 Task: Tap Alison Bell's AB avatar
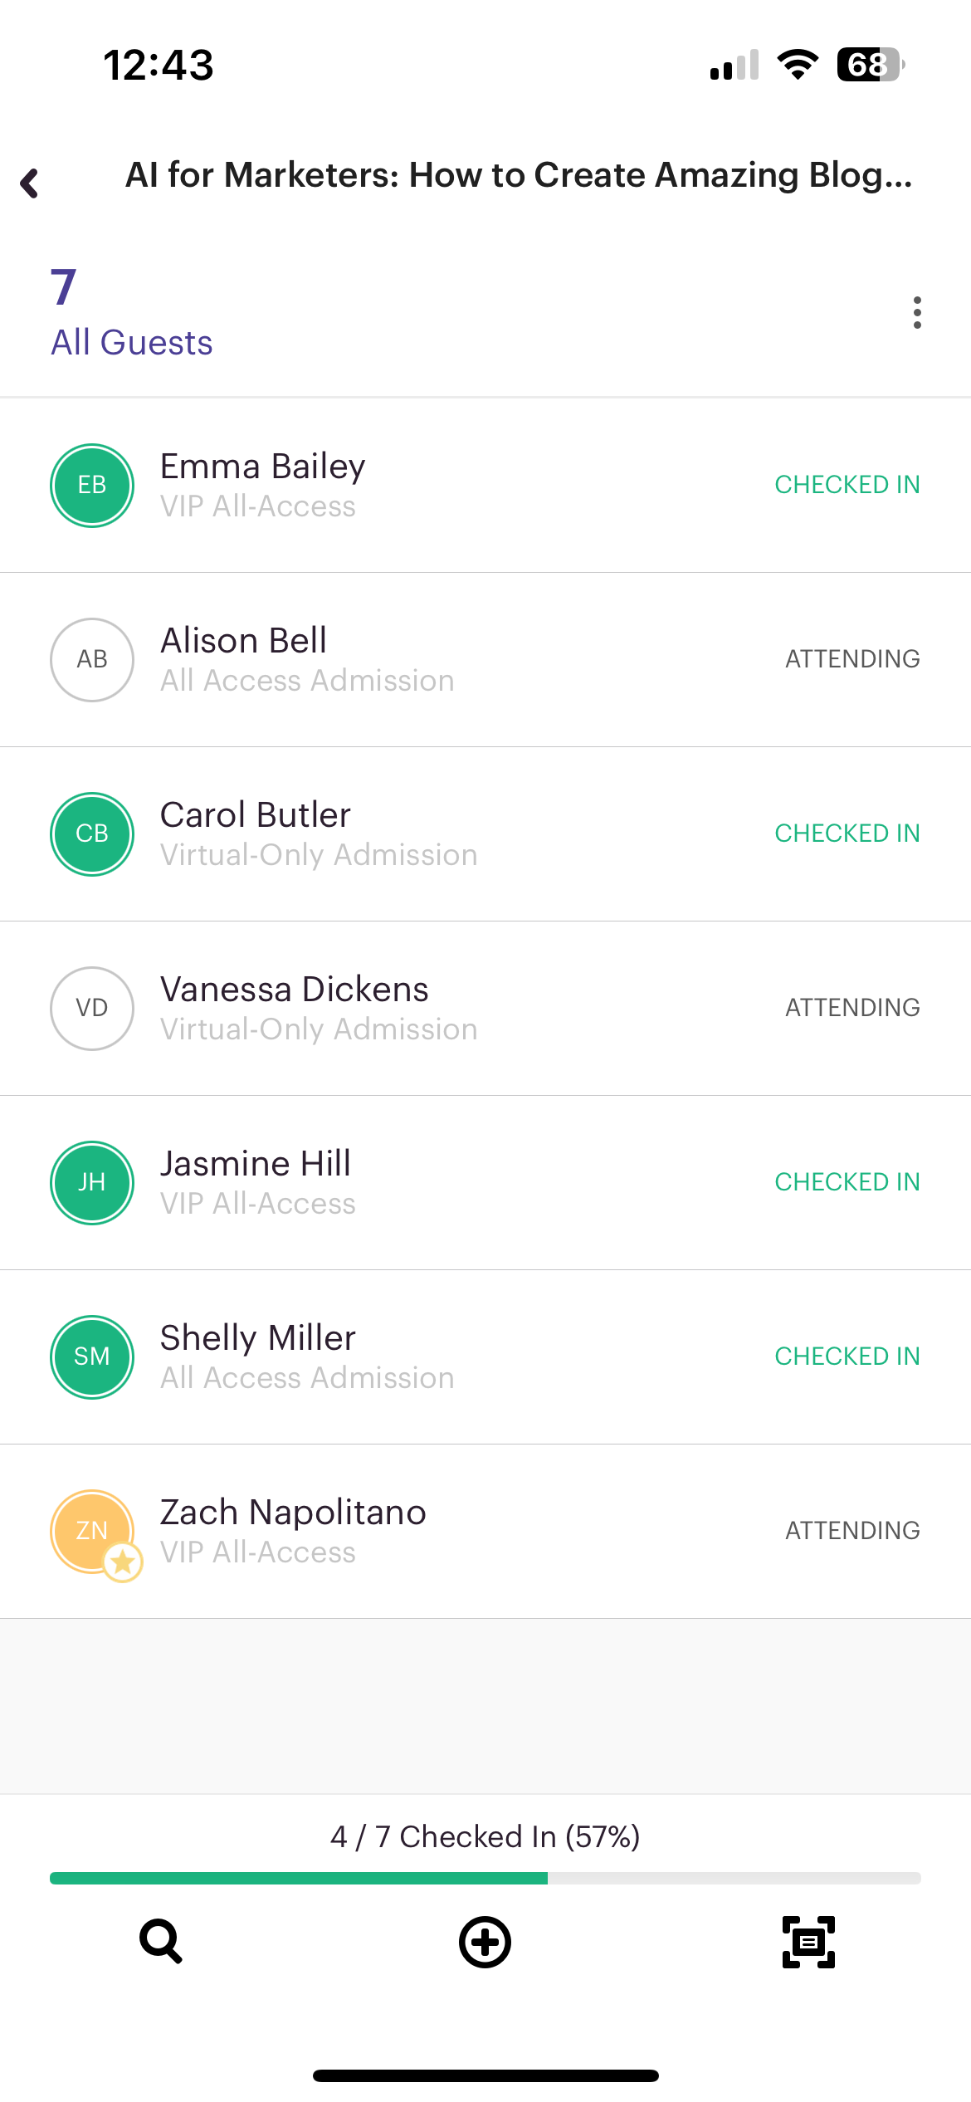coord(92,660)
